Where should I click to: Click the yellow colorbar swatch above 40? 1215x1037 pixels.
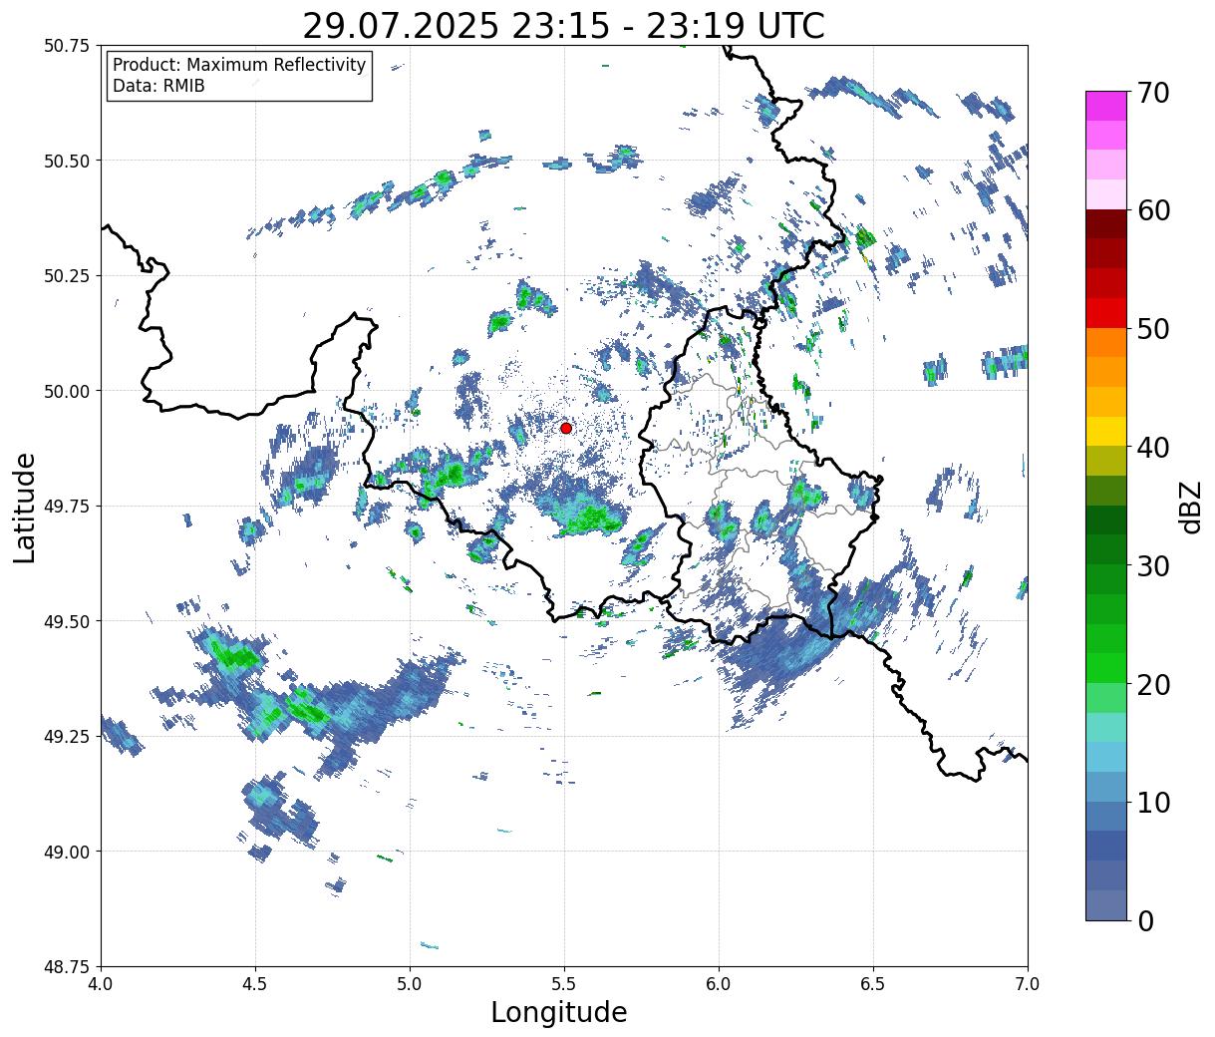coord(1106,431)
